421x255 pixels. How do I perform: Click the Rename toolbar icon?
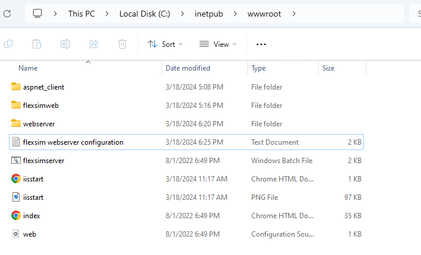point(65,44)
